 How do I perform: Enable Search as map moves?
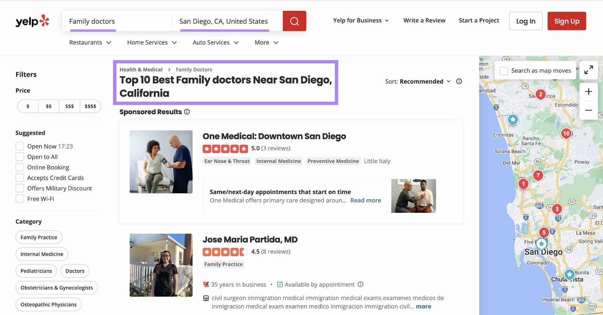pyautogui.click(x=504, y=71)
